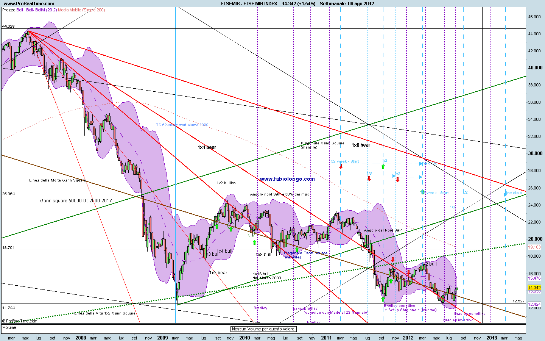
Task: Click the 20.000 value on price axis
Action: coord(535,239)
